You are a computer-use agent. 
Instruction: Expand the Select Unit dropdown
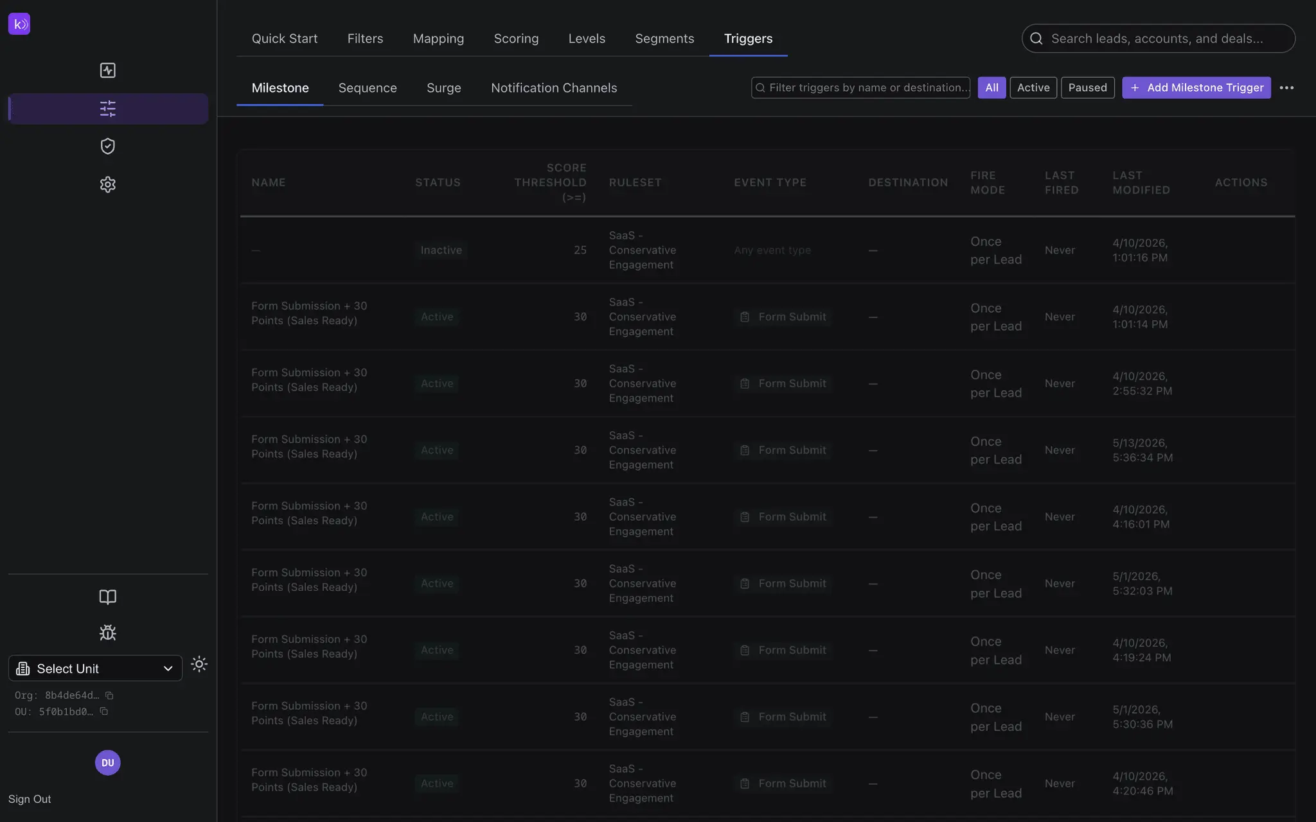click(95, 669)
